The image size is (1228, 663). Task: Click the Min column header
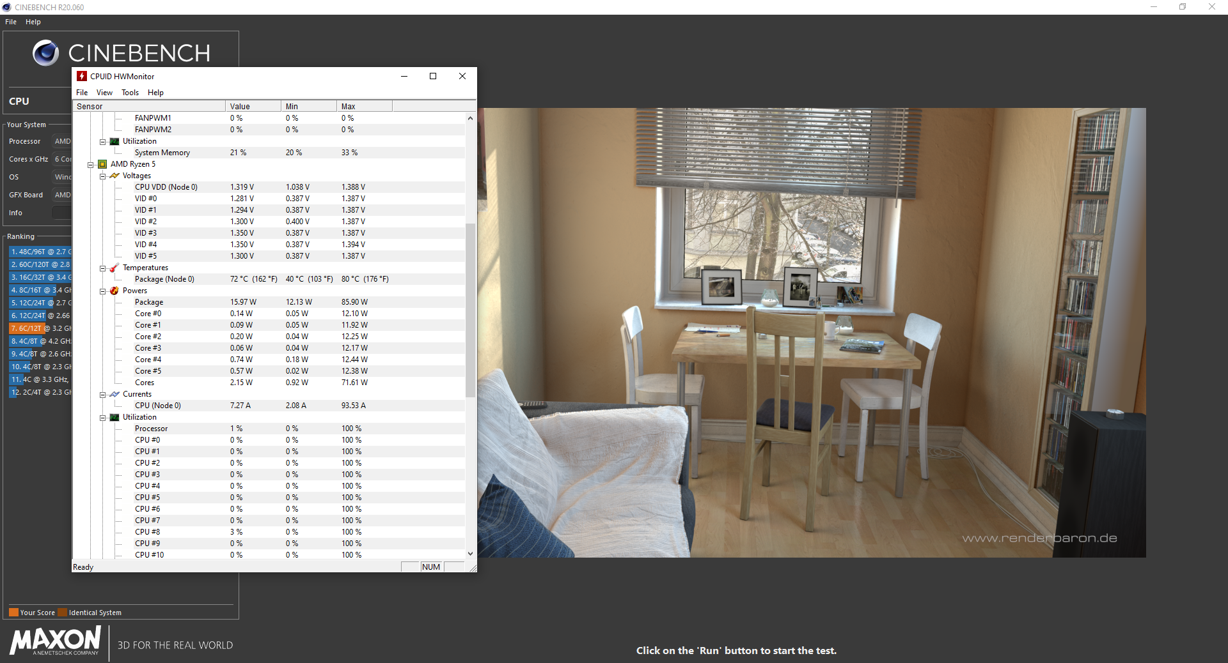point(309,106)
